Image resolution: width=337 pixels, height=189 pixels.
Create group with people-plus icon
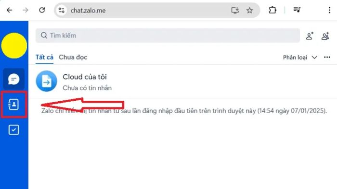(325, 36)
